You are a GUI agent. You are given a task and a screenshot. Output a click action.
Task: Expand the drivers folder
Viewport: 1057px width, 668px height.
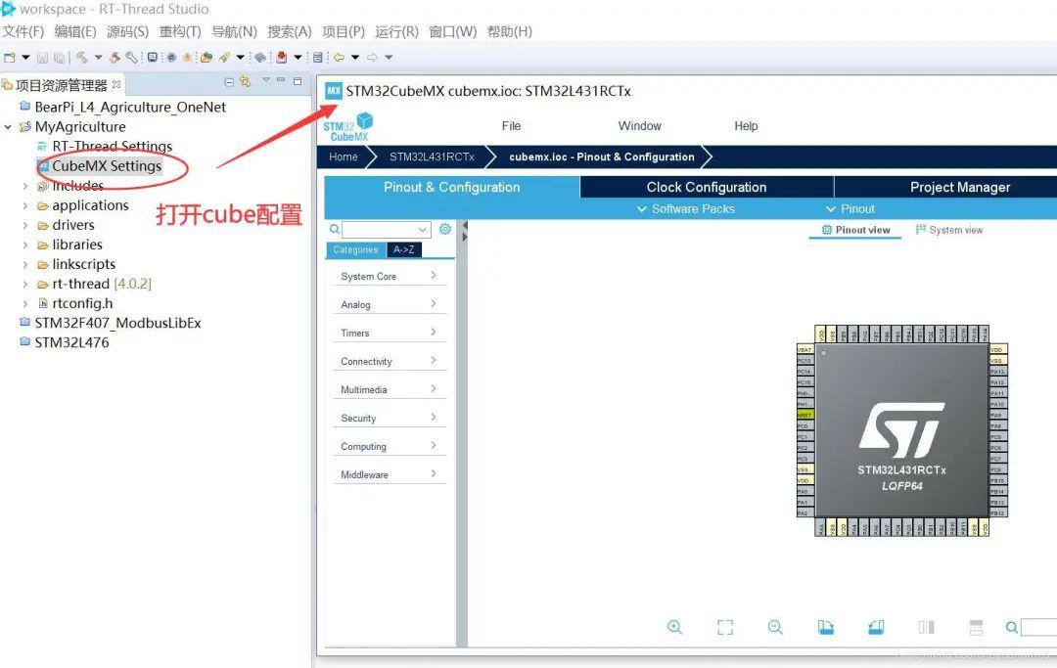(x=24, y=225)
